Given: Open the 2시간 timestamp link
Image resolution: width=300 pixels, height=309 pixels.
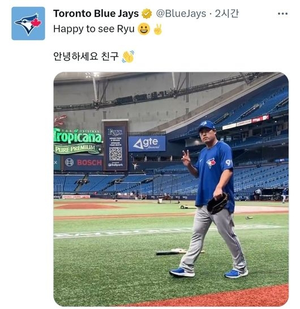Looking at the screenshot, I should coord(226,14).
